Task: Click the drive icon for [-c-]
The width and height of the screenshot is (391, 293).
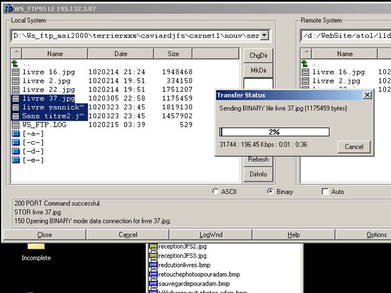Action: (x=16, y=142)
